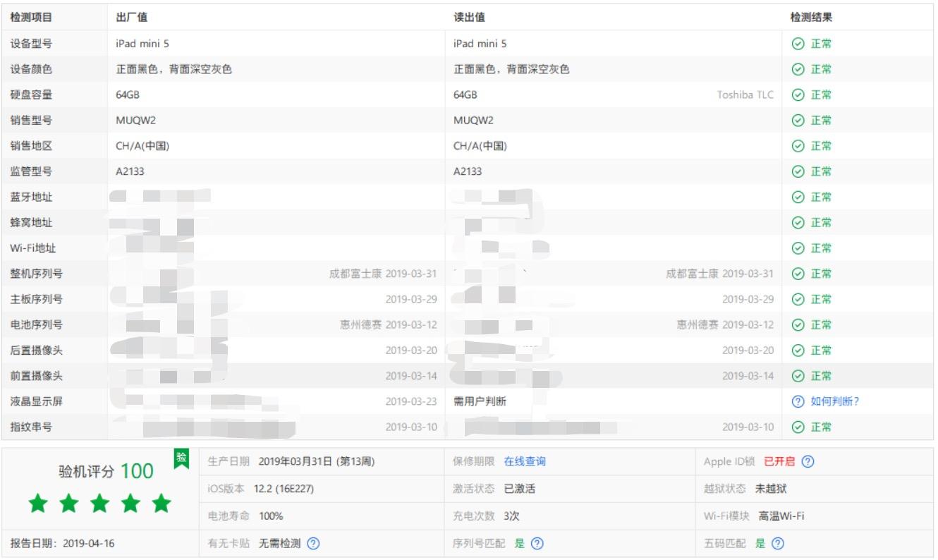This screenshot has width=938, height=560.
Task: Click the 充电次数 3次 value
Action: coord(512,516)
